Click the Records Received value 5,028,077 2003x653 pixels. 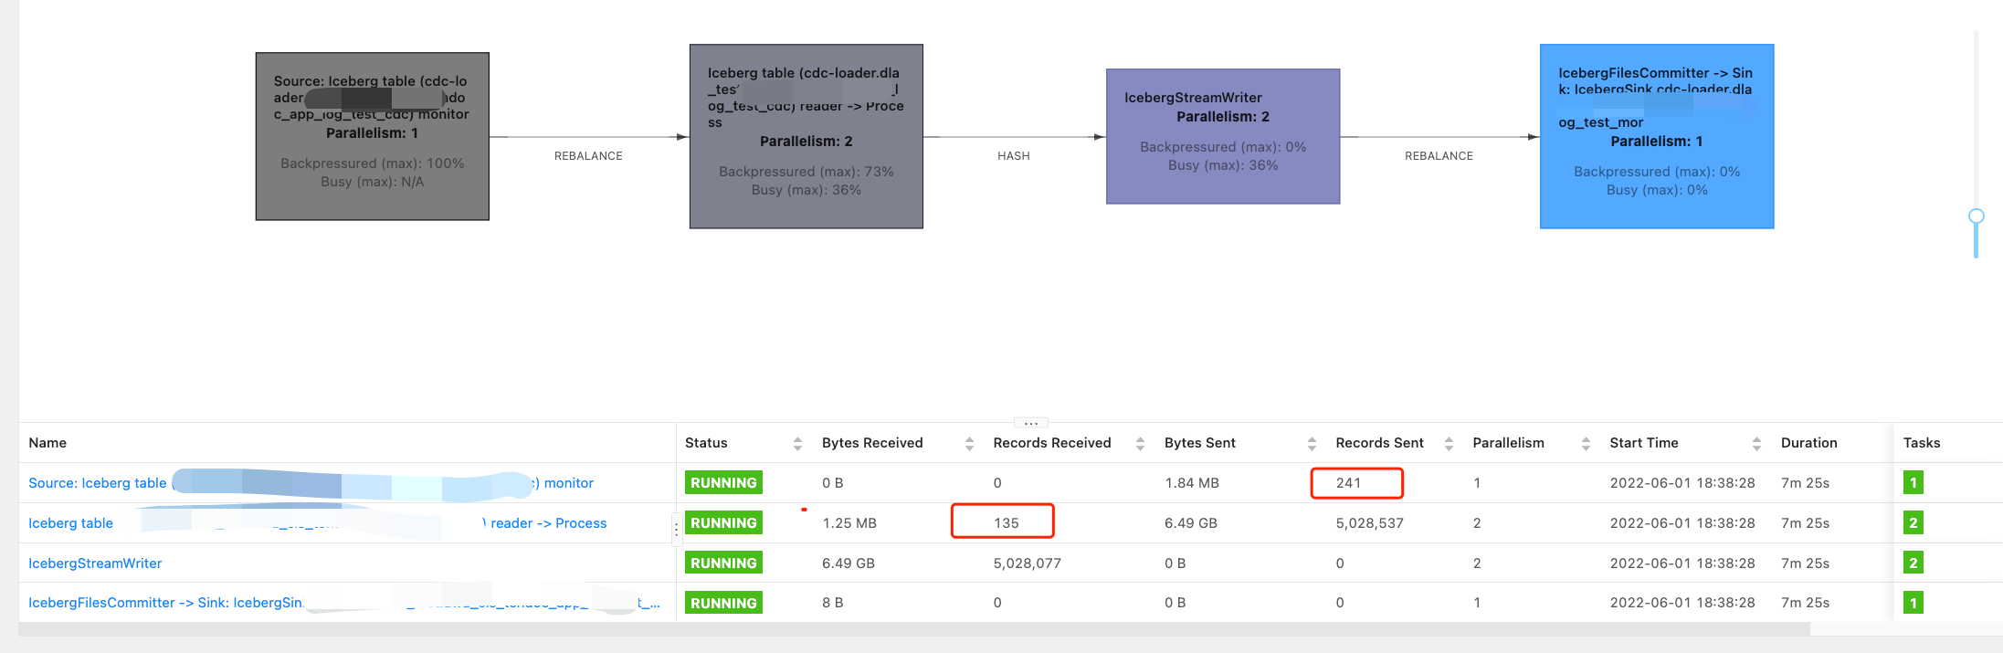click(x=1028, y=563)
